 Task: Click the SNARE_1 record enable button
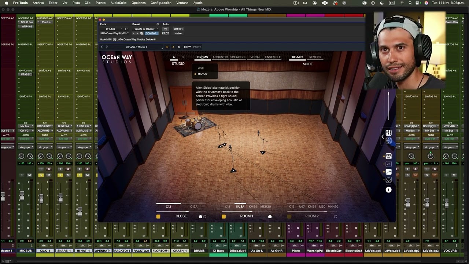[x=68, y=169]
